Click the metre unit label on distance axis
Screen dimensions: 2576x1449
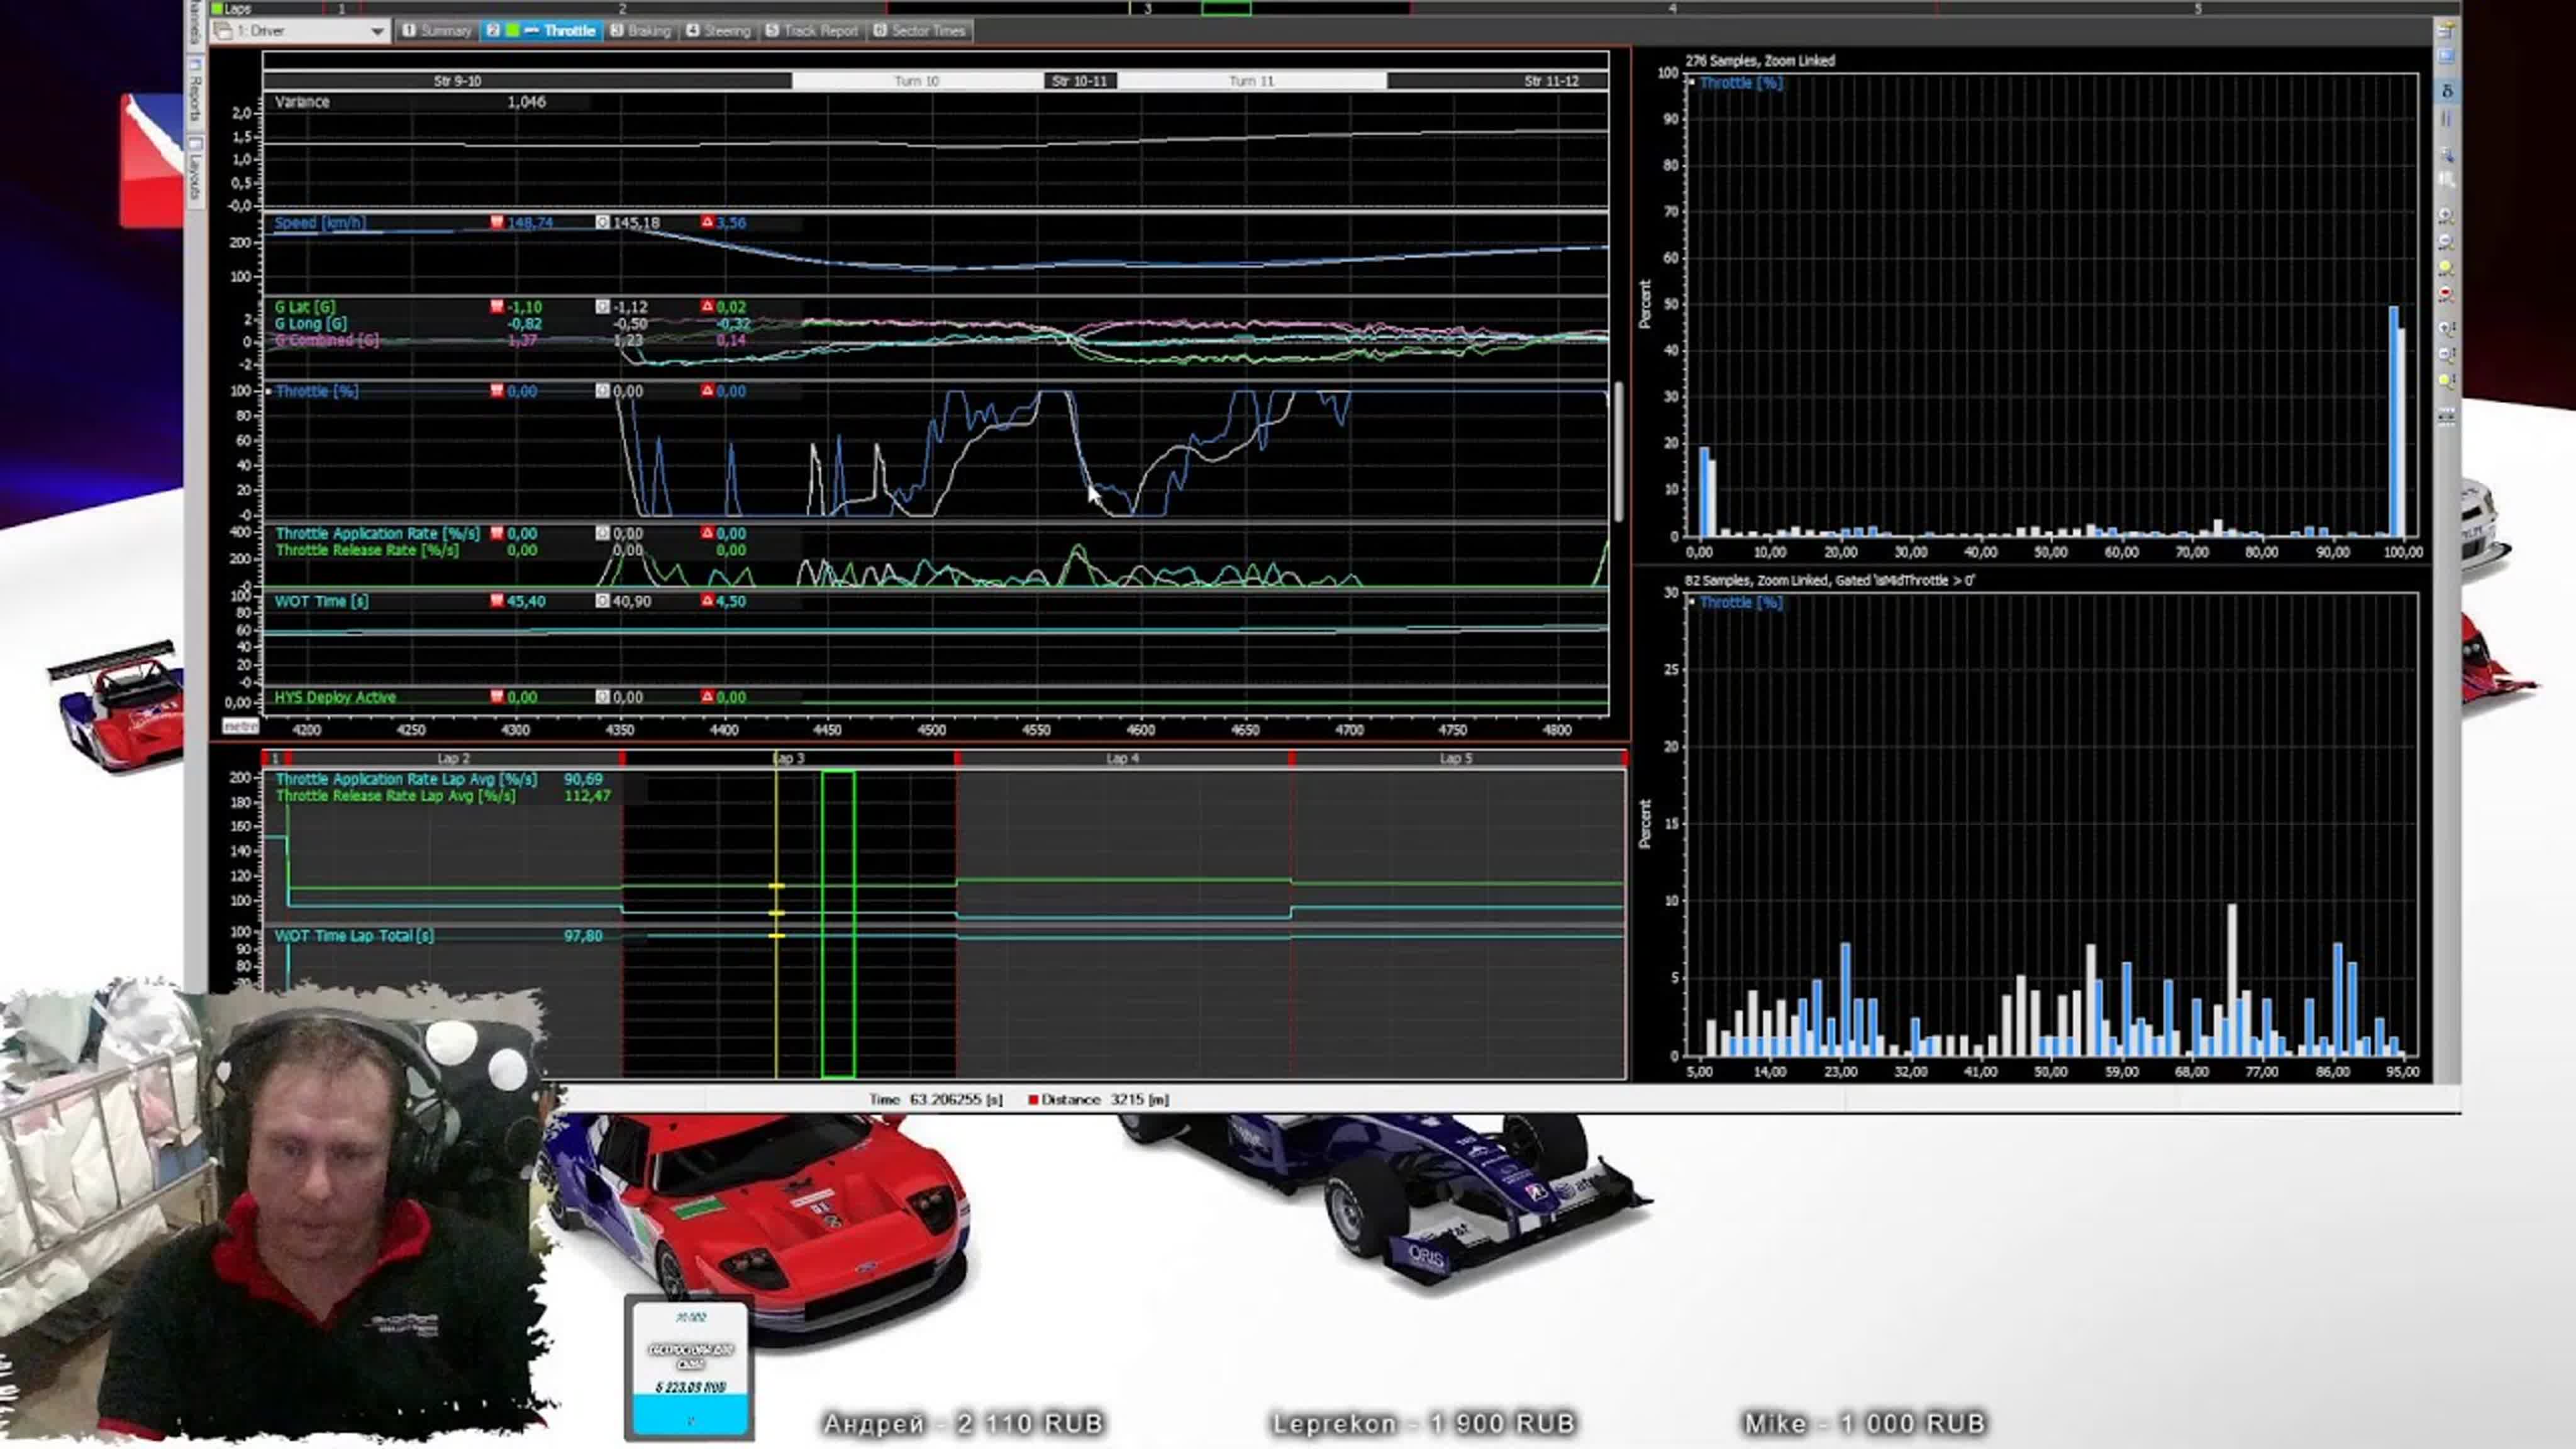240,726
